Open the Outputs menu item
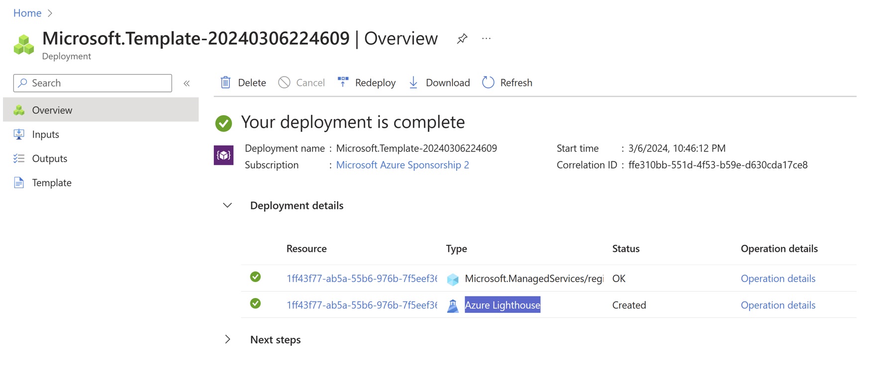The width and height of the screenshot is (878, 373). (101, 158)
